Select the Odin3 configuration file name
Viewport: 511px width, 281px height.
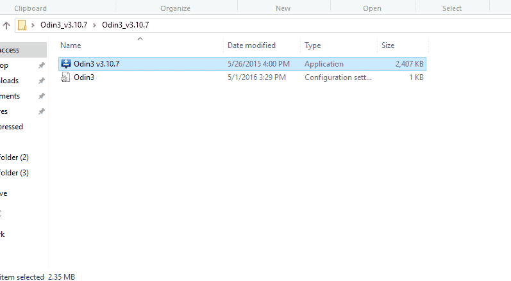coord(84,77)
